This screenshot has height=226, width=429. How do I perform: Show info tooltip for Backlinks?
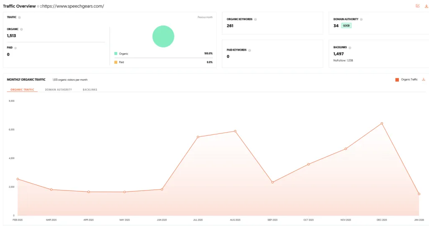tap(350, 48)
